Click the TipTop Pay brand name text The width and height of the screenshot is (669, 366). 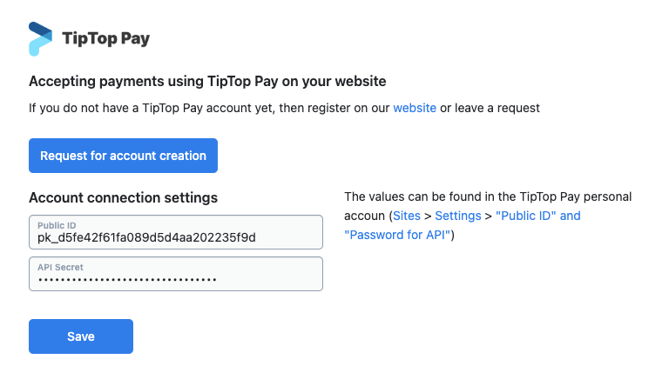pos(106,38)
